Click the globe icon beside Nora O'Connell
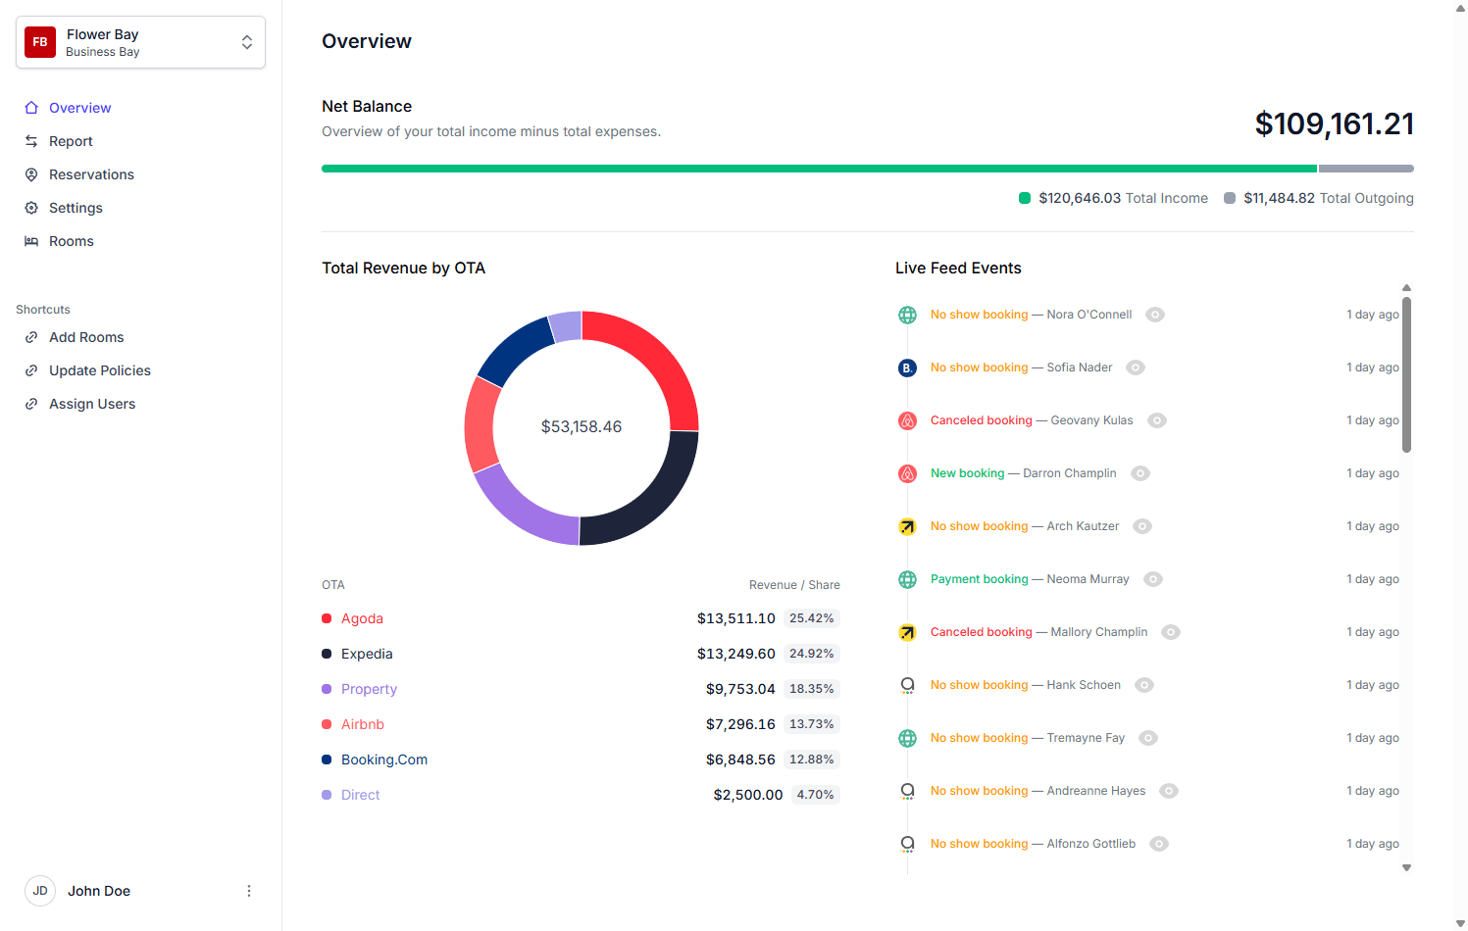1468x931 pixels. [x=907, y=315]
